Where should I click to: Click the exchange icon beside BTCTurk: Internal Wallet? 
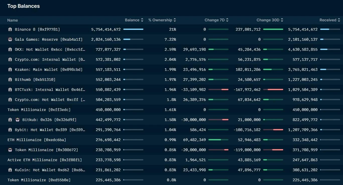coord(10,90)
